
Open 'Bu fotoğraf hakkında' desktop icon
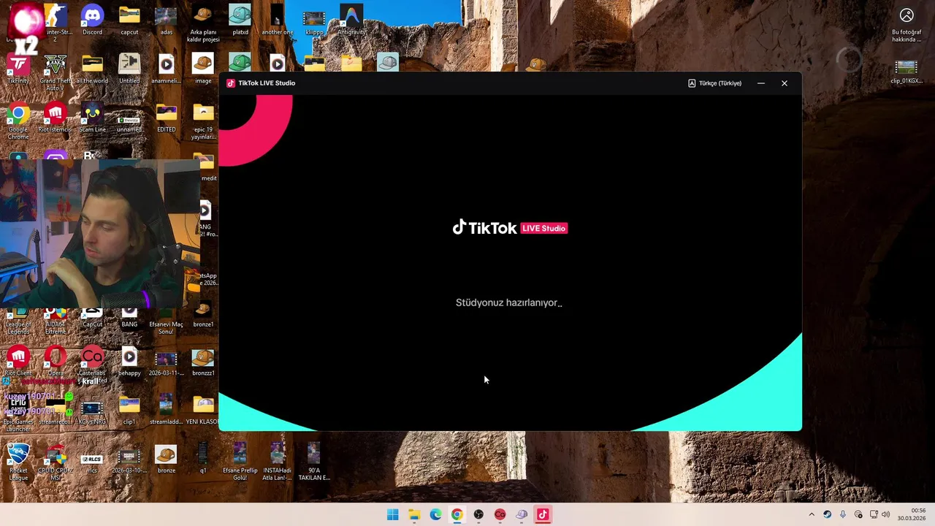[907, 25]
